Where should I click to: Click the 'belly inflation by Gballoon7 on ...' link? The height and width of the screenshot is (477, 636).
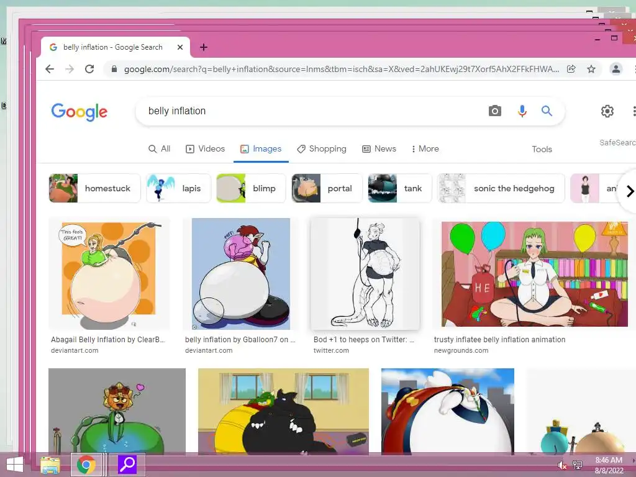click(x=240, y=340)
